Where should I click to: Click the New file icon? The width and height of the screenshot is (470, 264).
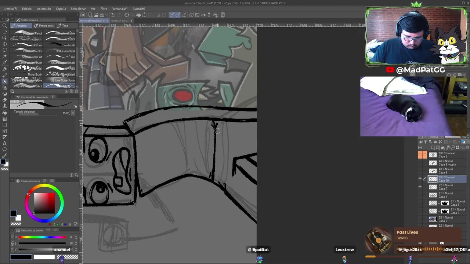[90, 15]
